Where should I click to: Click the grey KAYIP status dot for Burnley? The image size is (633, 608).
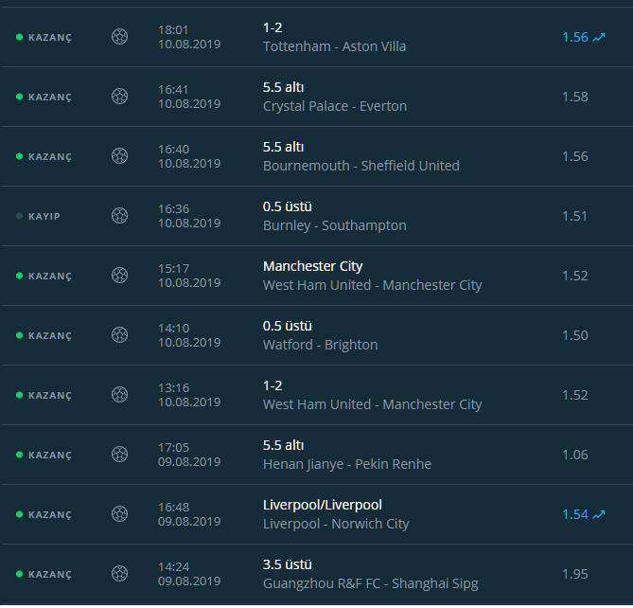[19, 216]
